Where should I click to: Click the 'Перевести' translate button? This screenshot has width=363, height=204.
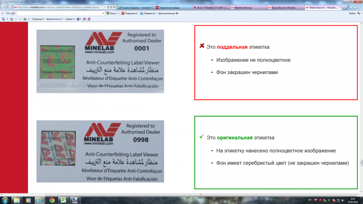coord(148,13)
